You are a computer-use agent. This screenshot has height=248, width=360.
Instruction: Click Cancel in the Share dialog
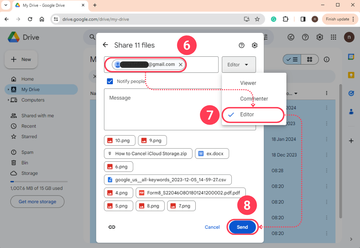pos(212,227)
